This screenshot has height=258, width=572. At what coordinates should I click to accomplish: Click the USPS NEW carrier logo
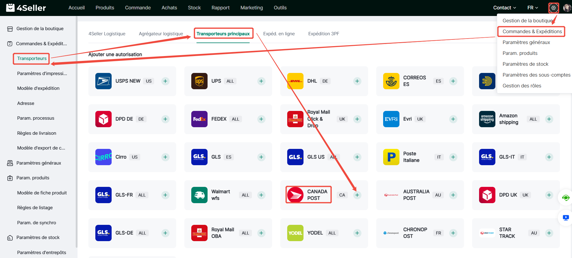[103, 81]
